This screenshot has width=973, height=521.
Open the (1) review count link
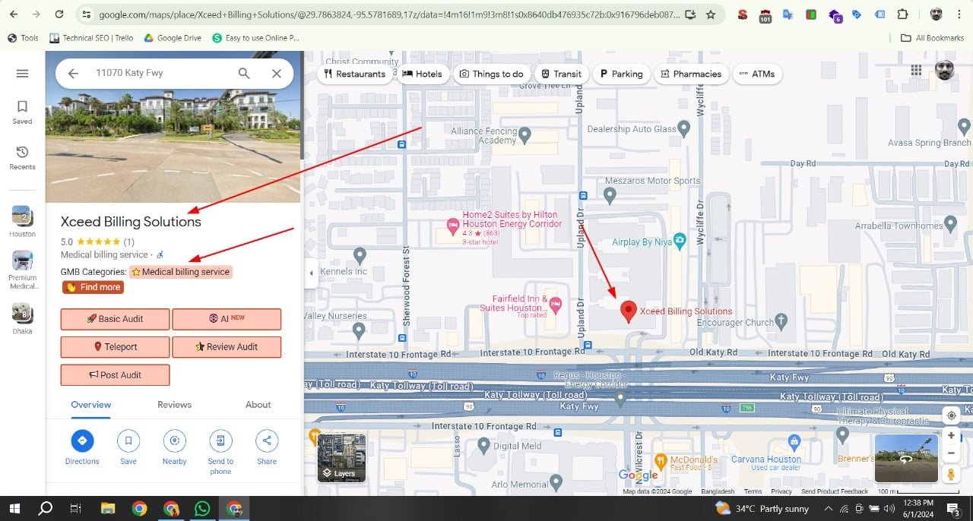[x=128, y=242]
